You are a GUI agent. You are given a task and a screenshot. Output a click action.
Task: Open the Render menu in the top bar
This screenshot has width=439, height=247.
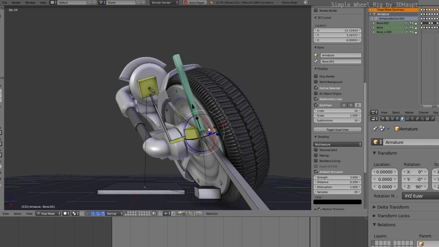(16, 3)
